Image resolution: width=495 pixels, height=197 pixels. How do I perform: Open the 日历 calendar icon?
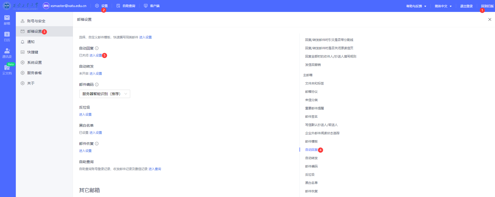coord(7,36)
